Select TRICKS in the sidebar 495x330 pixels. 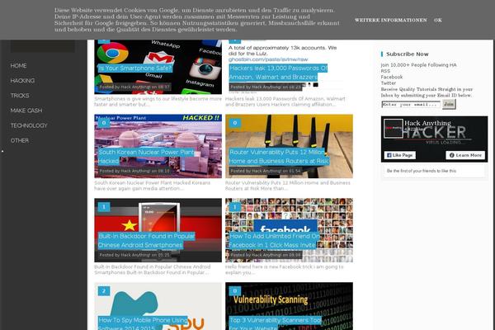pyautogui.click(x=20, y=96)
